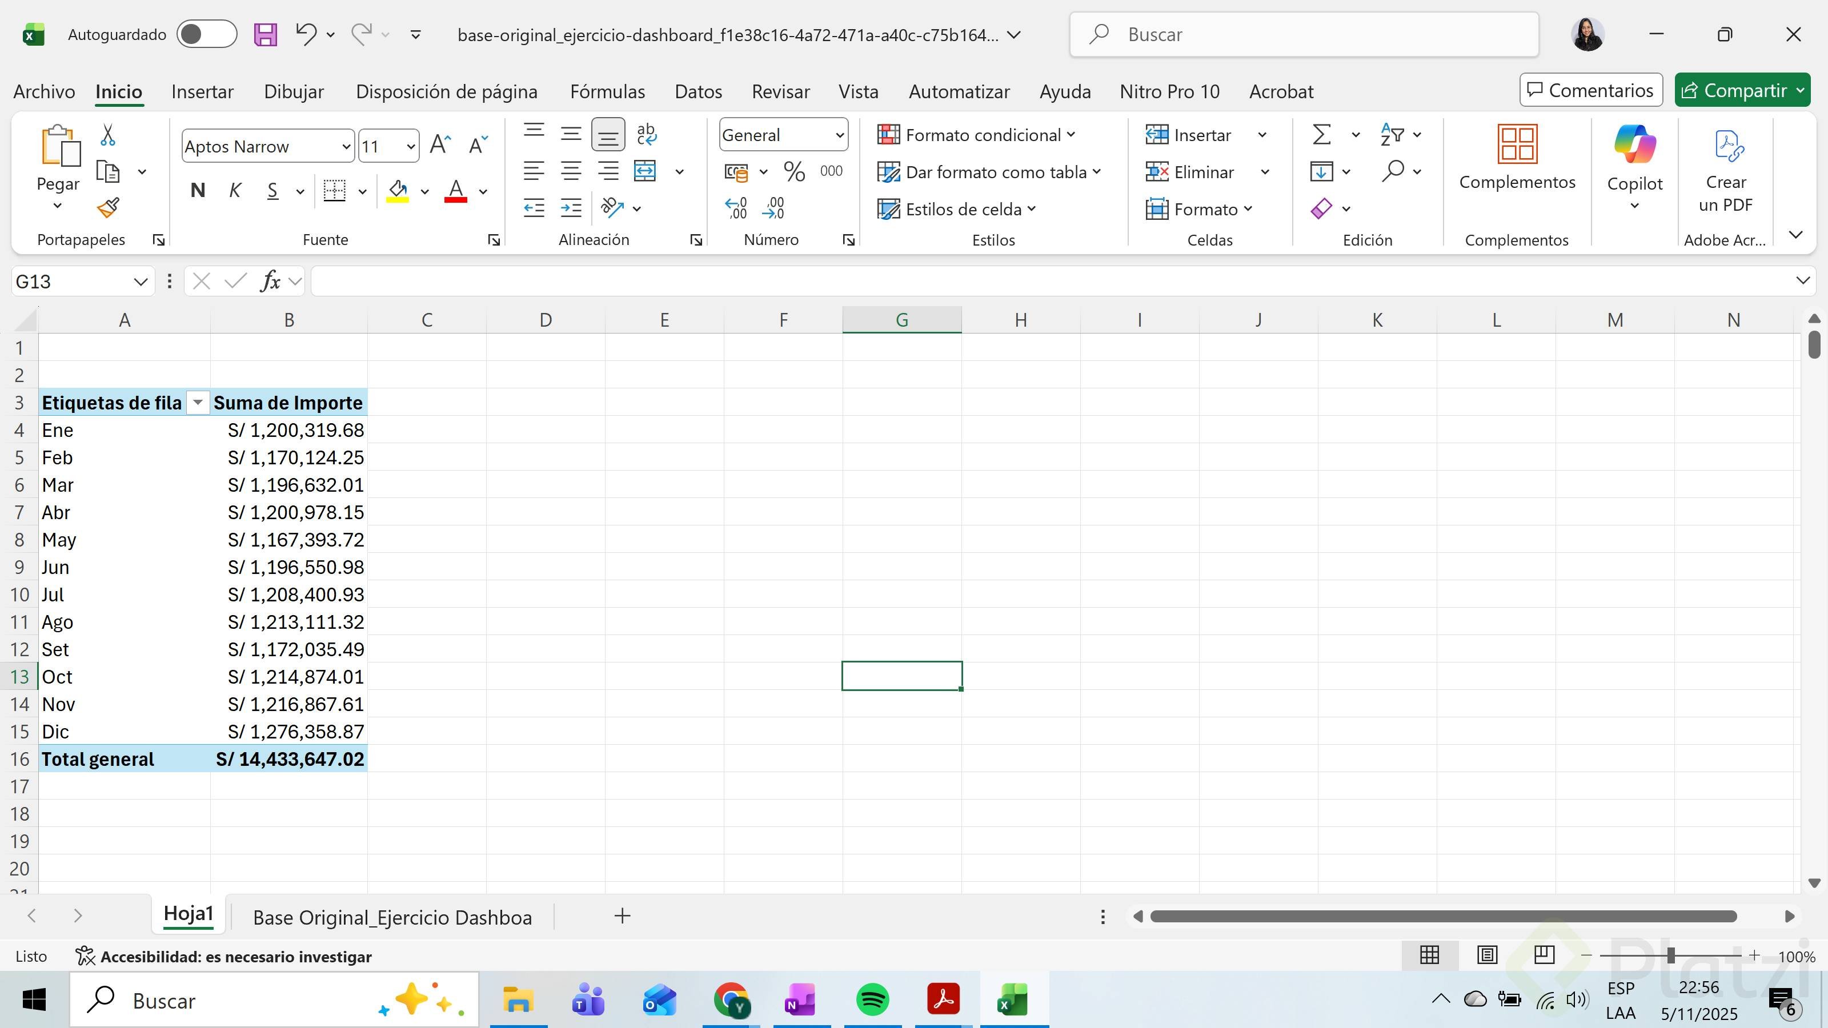
Task: Click the AutoSum sigma icon
Action: pos(1321,135)
